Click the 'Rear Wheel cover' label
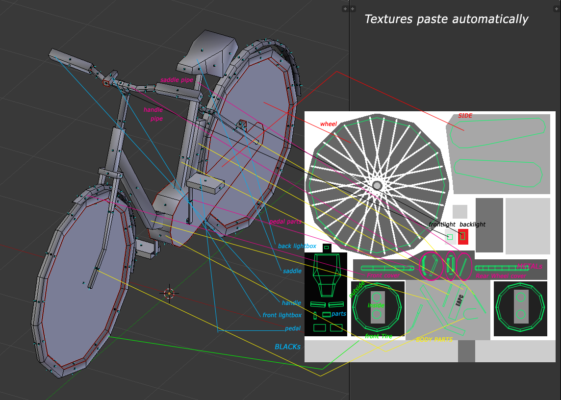Image resolution: width=561 pixels, height=400 pixels. tap(500, 276)
